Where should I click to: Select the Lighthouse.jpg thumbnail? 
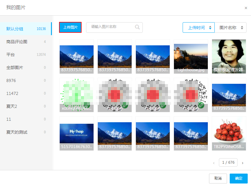click(x=191, y=56)
